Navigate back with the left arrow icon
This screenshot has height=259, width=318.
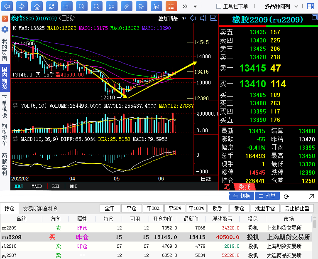click(7, 6)
